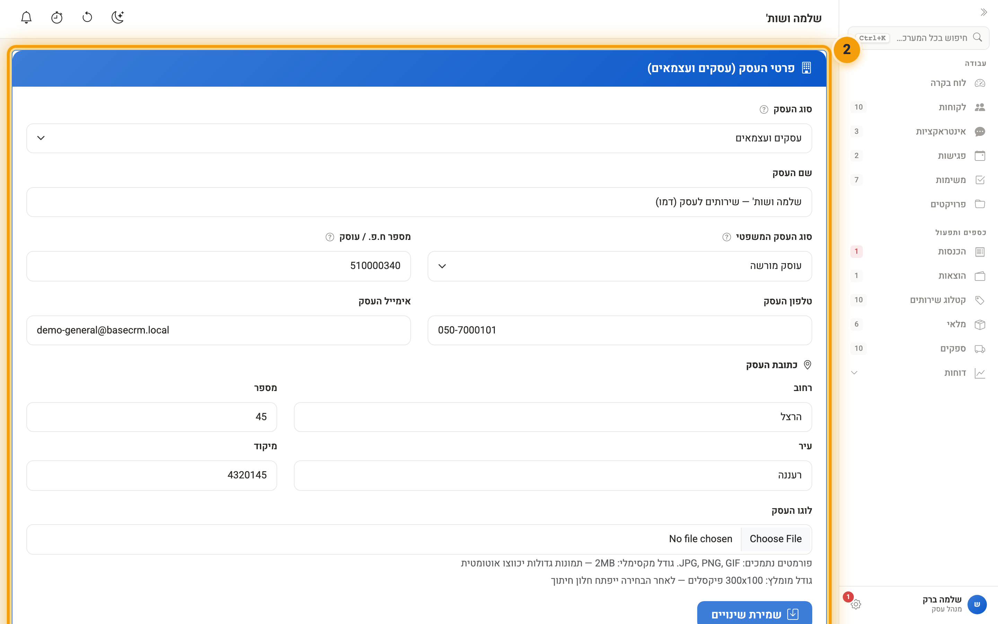Click the רחוב street field הרצל
This screenshot has height=624, width=998.
coord(553,417)
